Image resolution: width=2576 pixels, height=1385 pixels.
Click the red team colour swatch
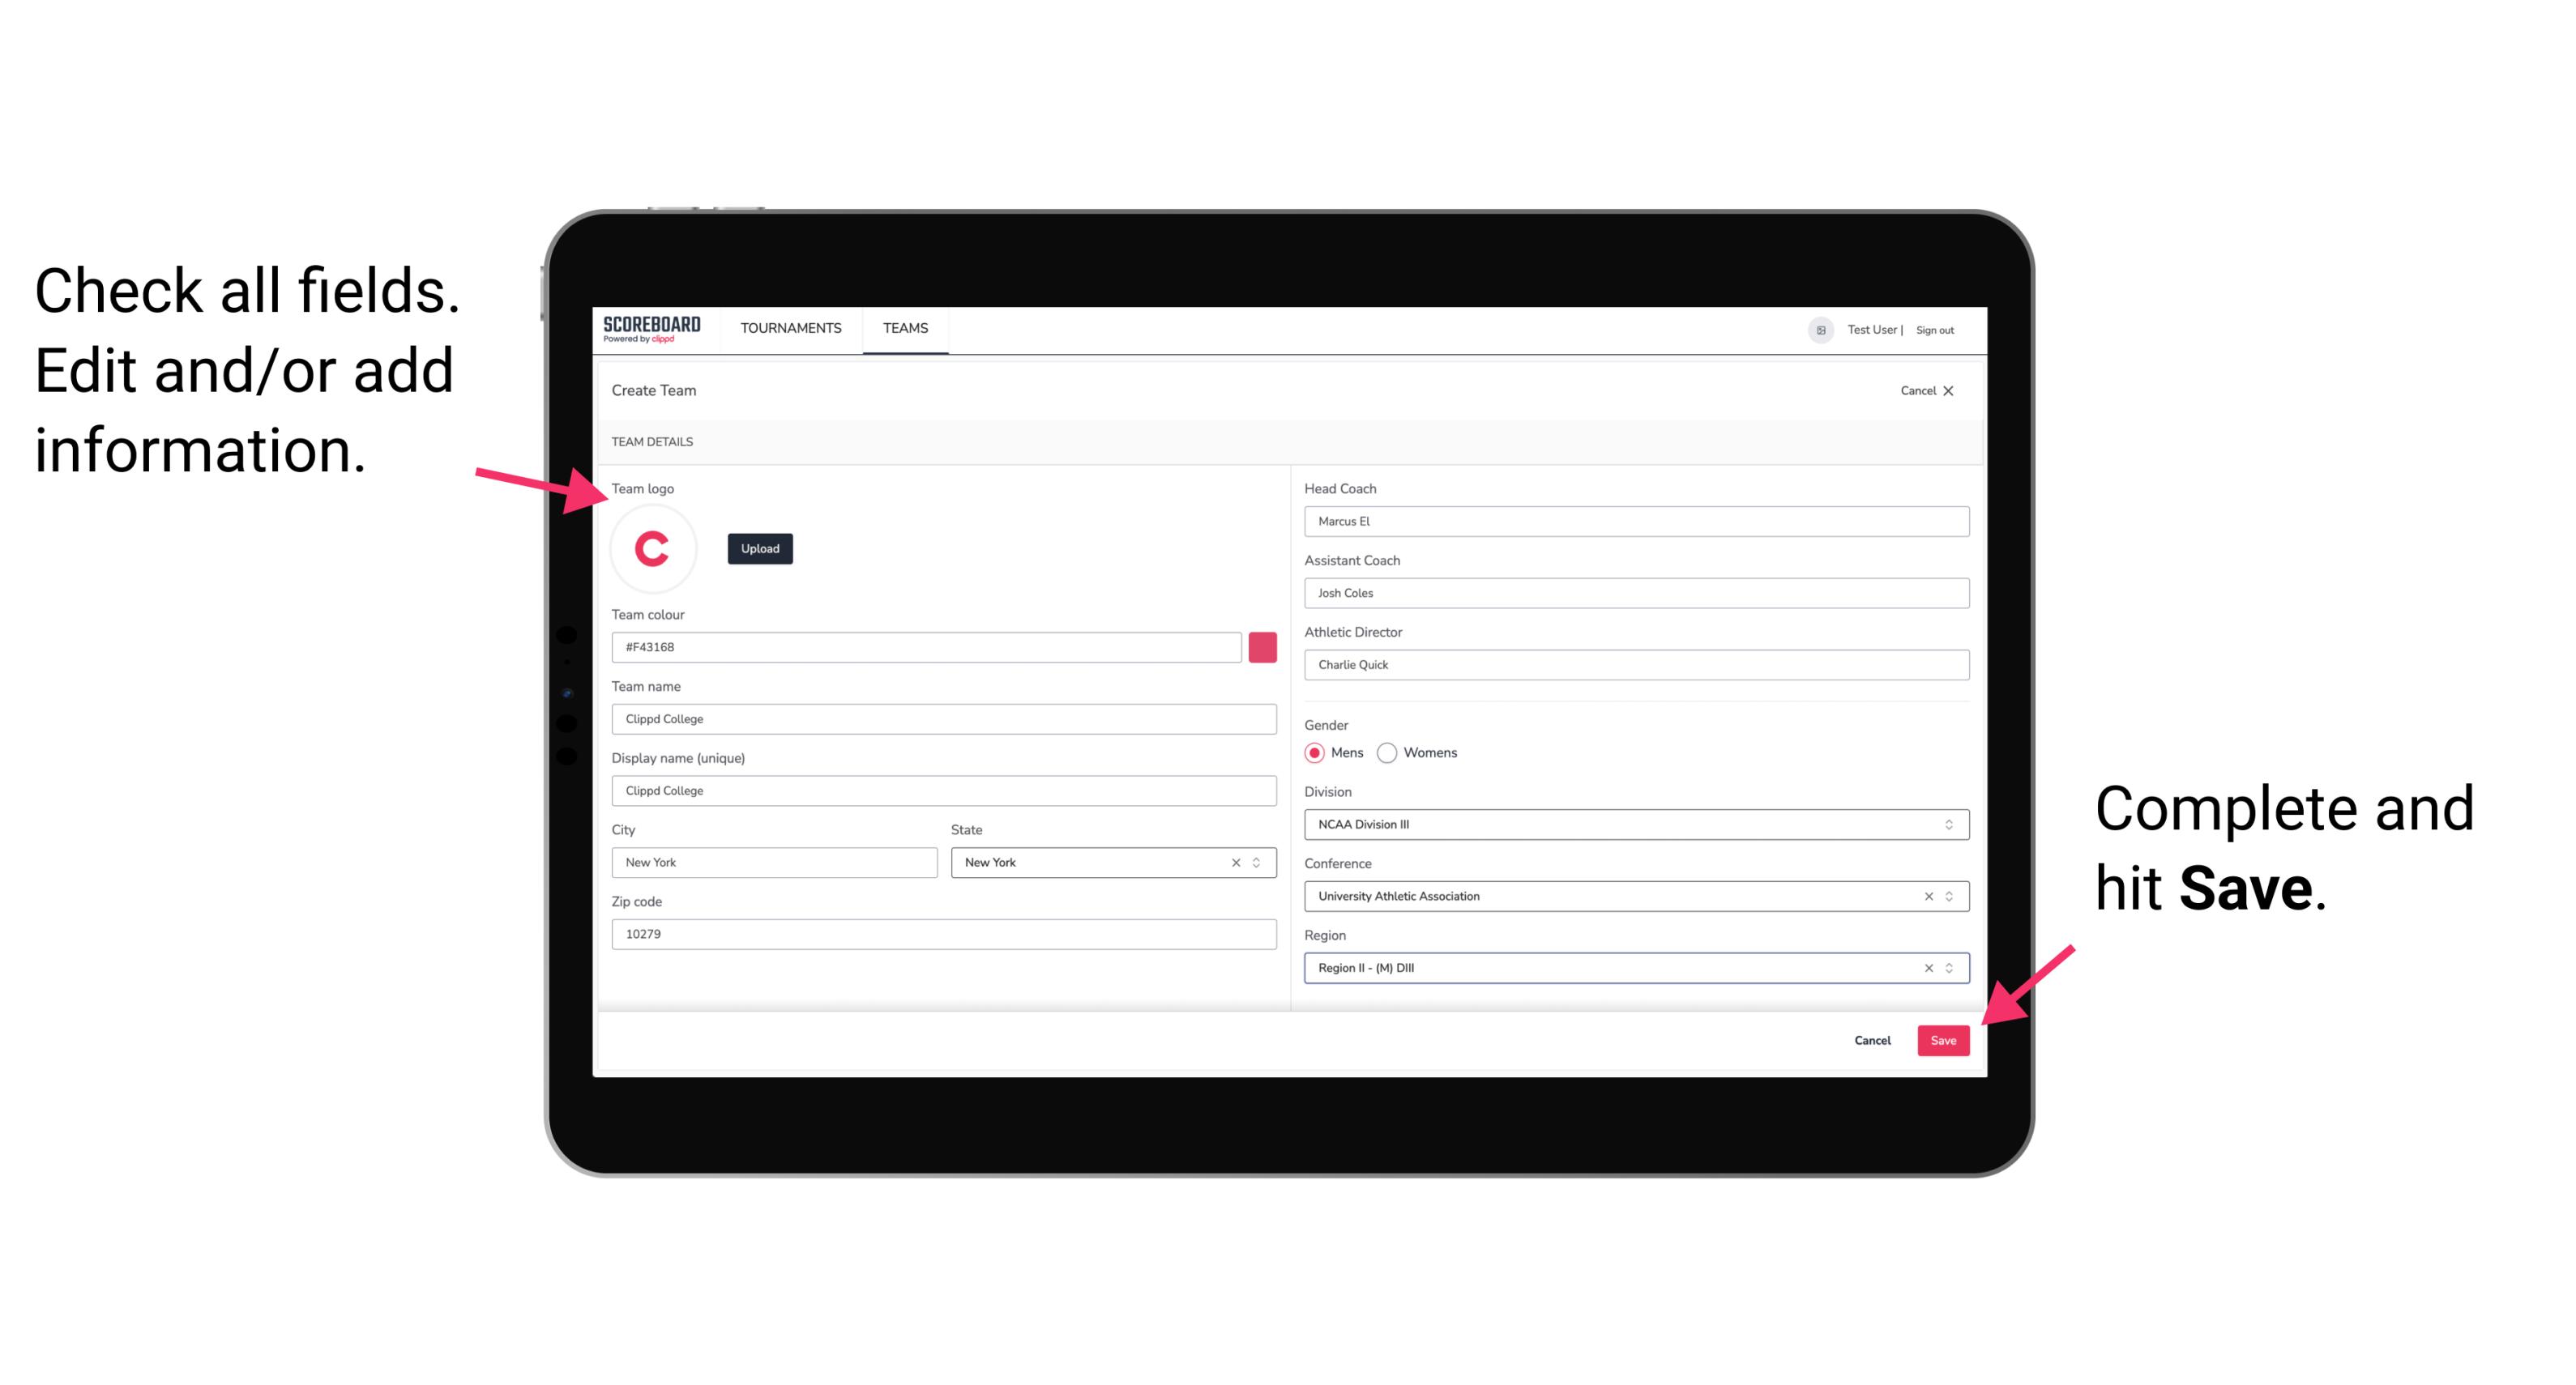[1262, 648]
